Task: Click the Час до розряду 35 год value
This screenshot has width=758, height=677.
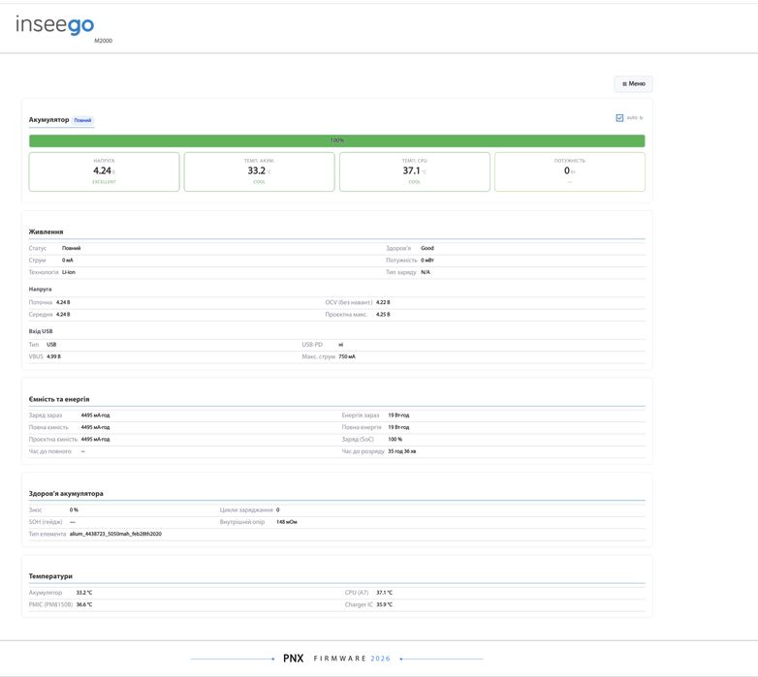Action: pyautogui.click(x=401, y=451)
